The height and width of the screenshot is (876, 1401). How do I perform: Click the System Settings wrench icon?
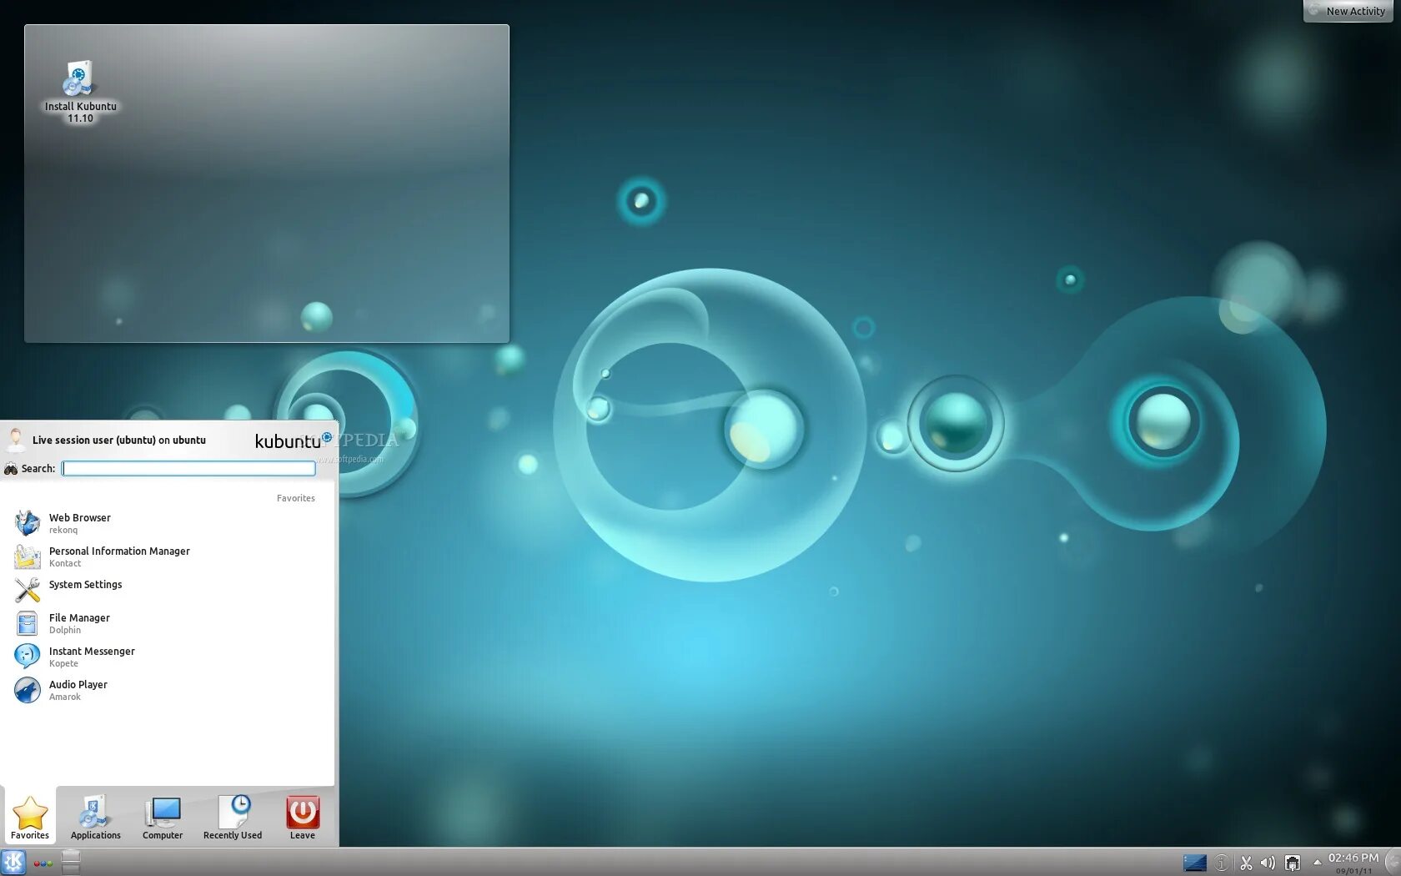[27, 590]
